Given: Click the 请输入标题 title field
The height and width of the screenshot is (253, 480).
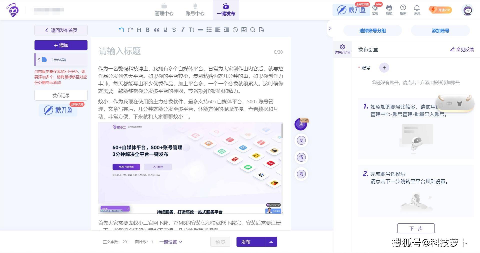Looking at the screenshot, I should (185, 51).
